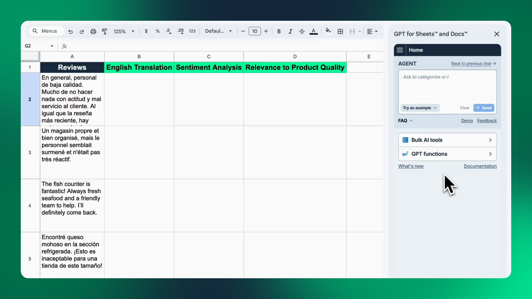532x299 pixels.
Task: Toggle italic formatting
Action: [x=290, y=31]
